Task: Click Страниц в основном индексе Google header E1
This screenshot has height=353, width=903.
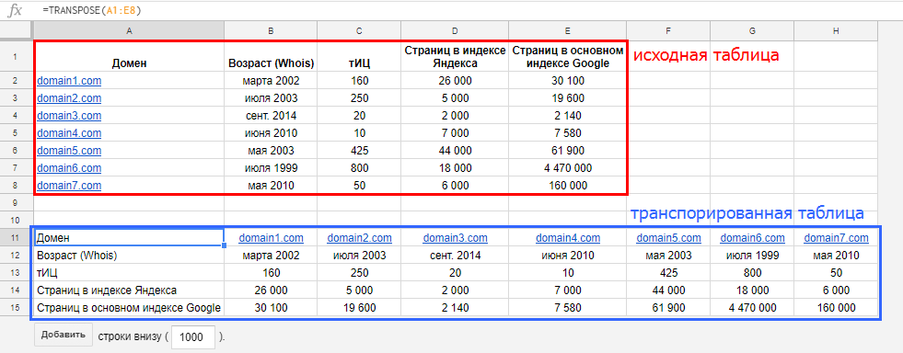Action: click(x=568, y=56)
